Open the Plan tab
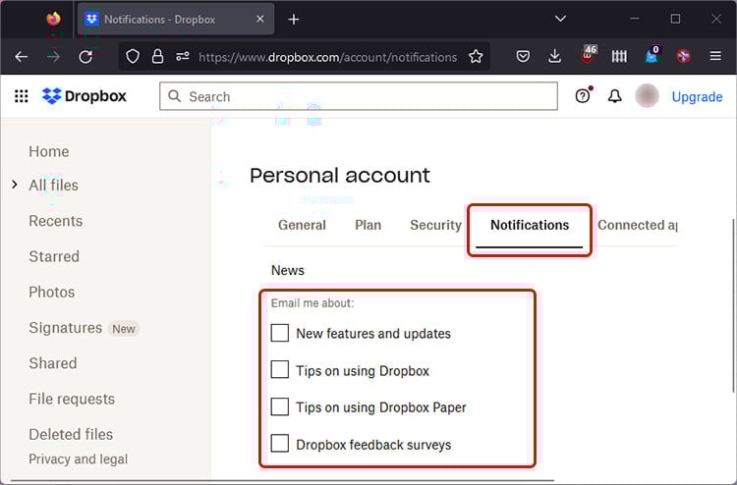 pos(368,226)
